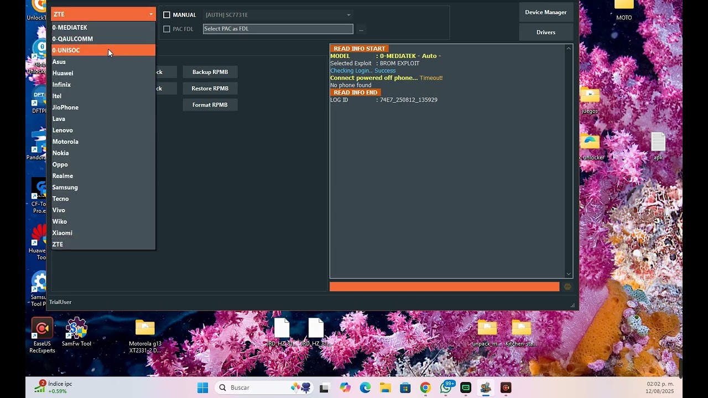Select Asus in the brand list
This screenshot has height=398, width=708.
click(x=103, y=61)
